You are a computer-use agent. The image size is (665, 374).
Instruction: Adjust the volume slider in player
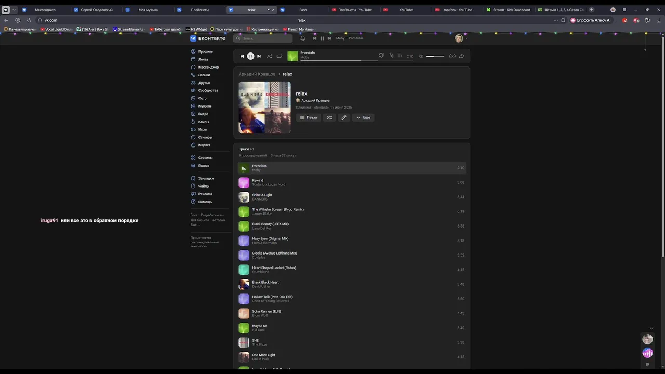pyautogui.click(x=435, y=56)
